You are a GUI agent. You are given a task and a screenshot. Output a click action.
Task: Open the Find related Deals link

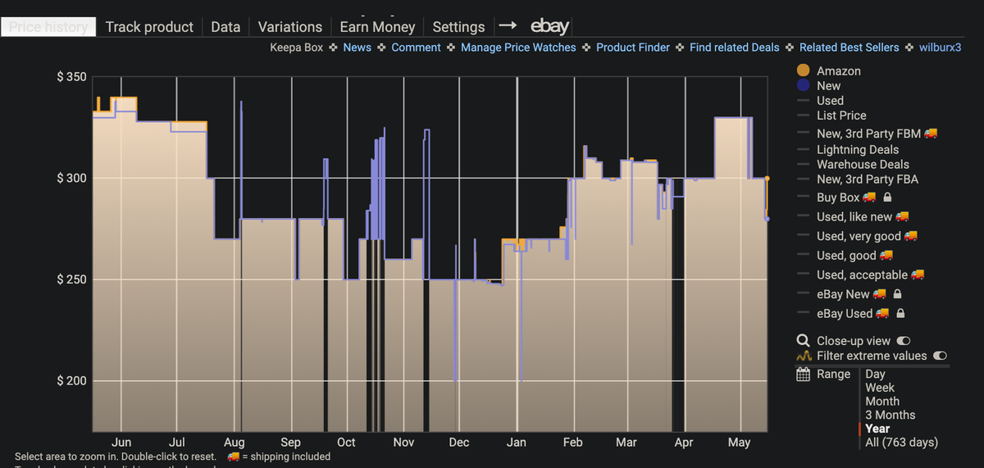(735, 48)
